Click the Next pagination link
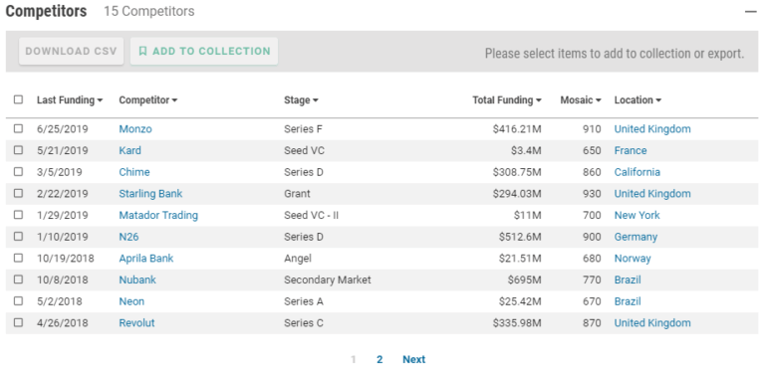The image size is (765, 373). tap(413, 359)
